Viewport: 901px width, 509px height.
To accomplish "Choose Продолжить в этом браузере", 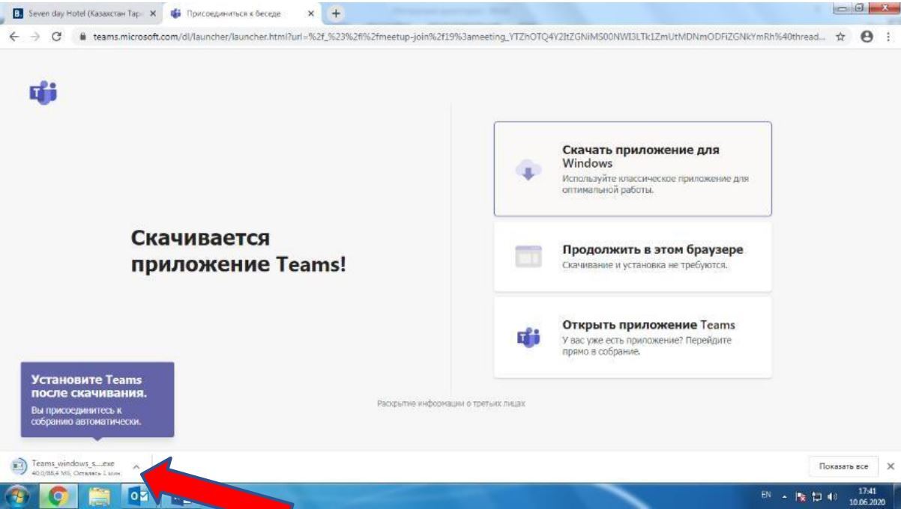I will pos(632,257).
